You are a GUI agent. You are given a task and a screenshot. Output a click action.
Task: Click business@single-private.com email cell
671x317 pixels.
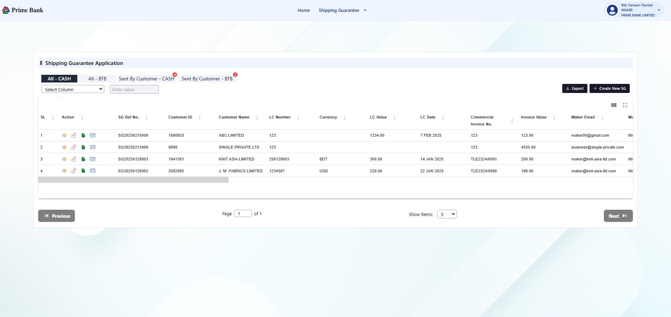(598, 147)
